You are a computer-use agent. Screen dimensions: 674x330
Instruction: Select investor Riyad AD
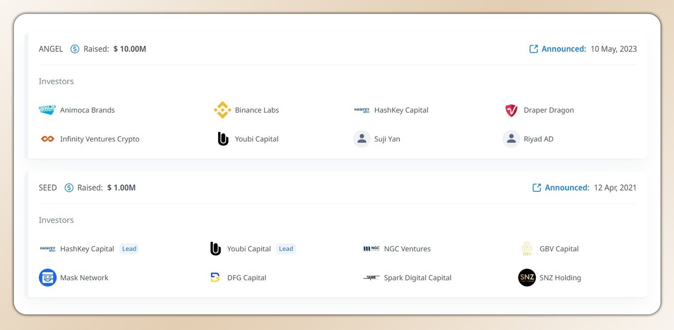click(x=539, y=139)
